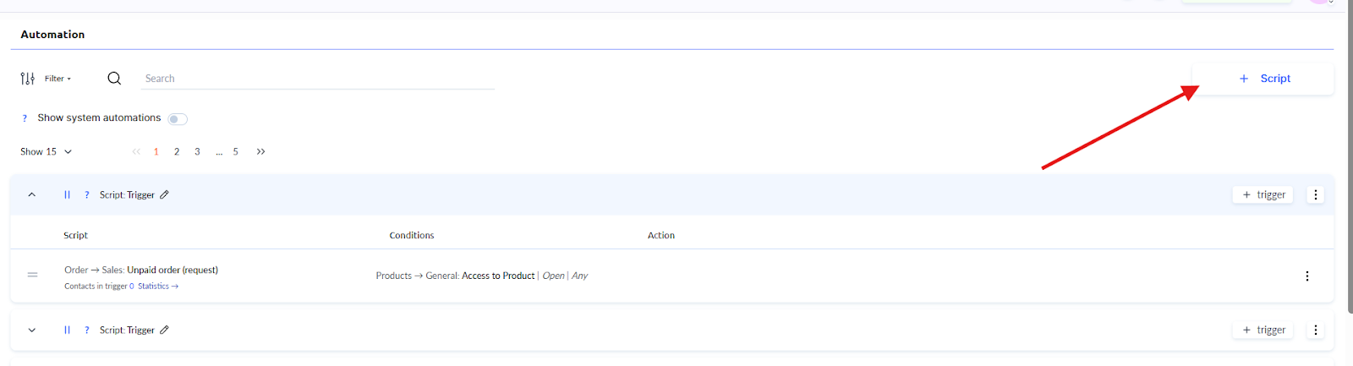Screen dimensions: 1353x366
Task: Edit the second script name with pencil
Action: [165, 330]
